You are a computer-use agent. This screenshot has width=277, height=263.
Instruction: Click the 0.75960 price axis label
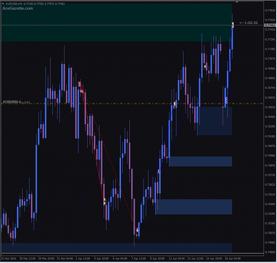point(270,156)
